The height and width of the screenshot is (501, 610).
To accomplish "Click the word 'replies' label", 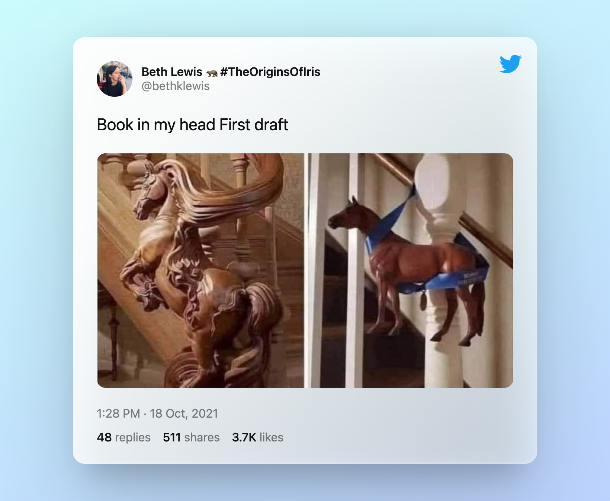I will tap(133, 437).
